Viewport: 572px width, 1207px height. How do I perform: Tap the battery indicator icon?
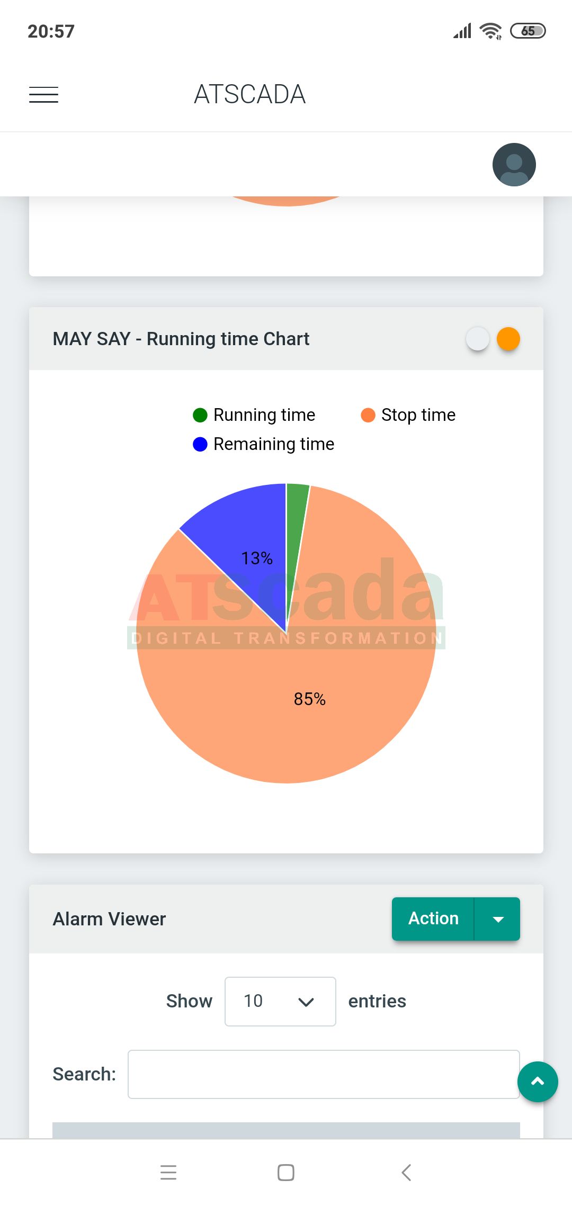click(x=528, y=31)
